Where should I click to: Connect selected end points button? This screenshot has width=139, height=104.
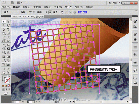pos(66,12)
